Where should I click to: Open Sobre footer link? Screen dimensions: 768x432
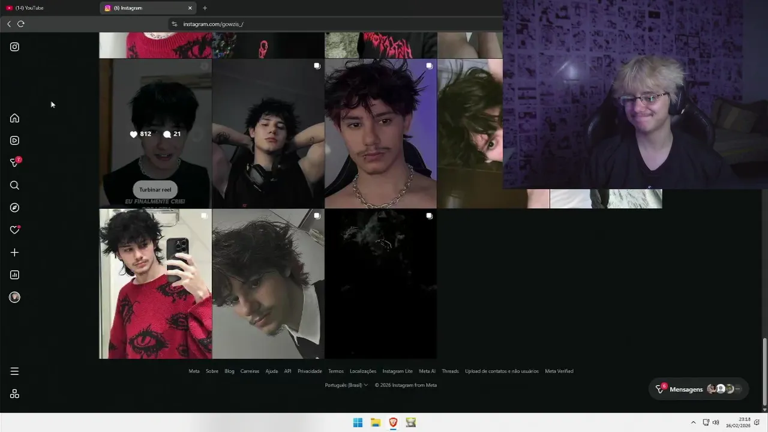[212, 371]
